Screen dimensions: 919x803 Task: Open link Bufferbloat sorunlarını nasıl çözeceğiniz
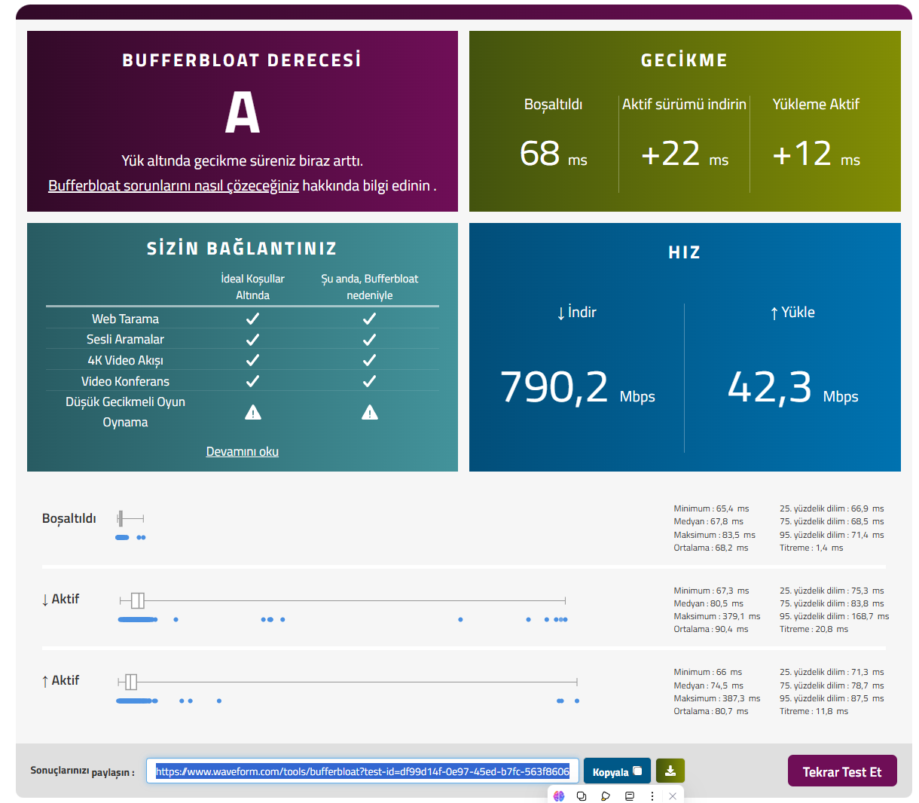pyautogui.click(x=173, y=185)
